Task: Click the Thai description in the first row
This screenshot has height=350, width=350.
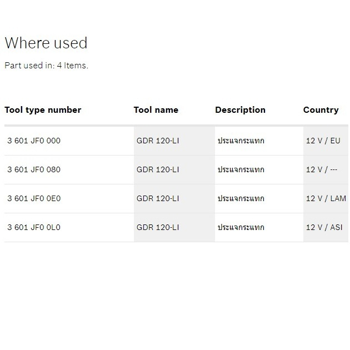Action: pyautogui.click(x=241, y=141)
